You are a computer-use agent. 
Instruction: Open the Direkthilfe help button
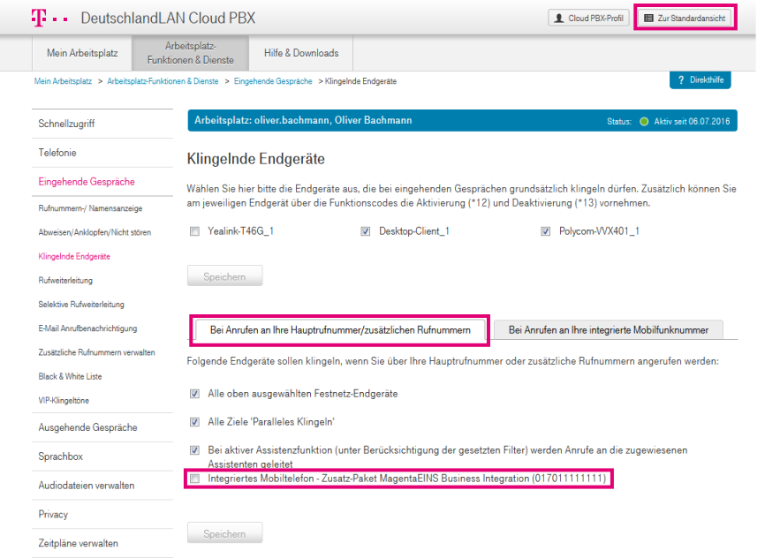[x=701, y=80]
